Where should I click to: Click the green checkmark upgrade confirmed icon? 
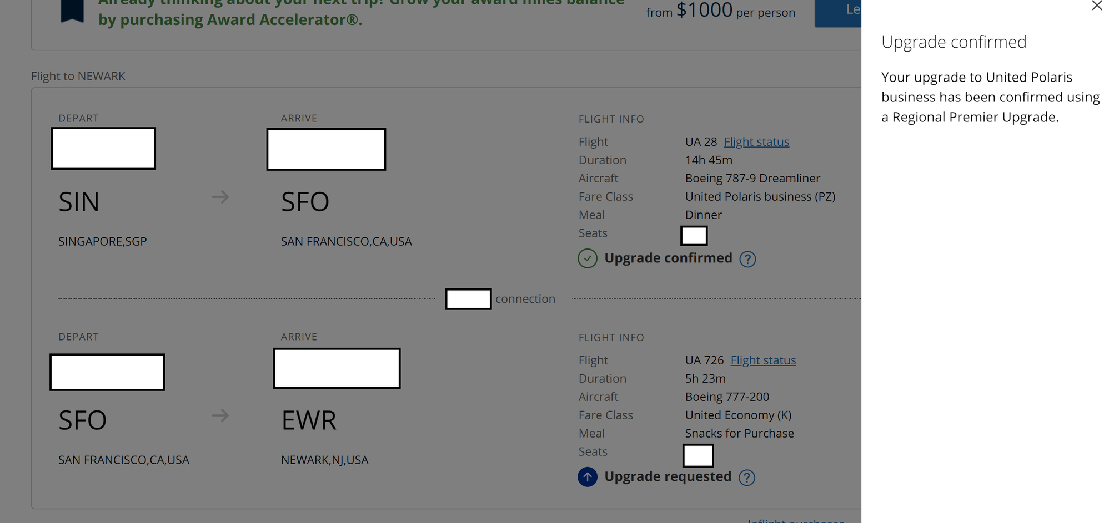coord(587,258)
